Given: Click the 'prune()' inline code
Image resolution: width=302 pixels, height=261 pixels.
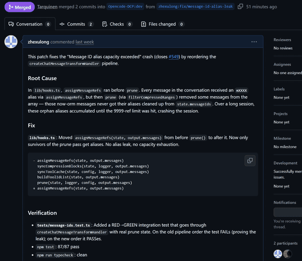Looking at the screenshot, I should pyautogui.click(x=198, y=138).
